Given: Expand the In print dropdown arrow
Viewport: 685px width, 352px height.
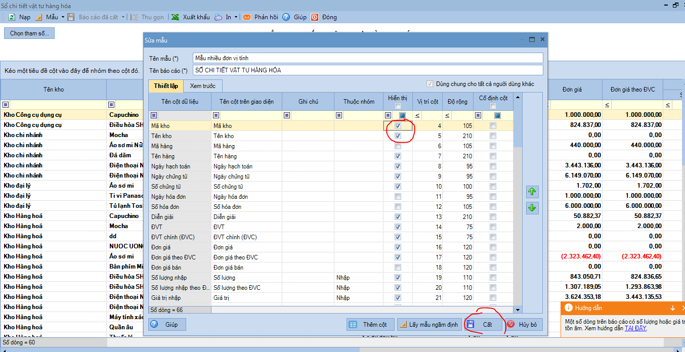Looking at the screenshot, I should pyautogui.click(x=236, y=17).
